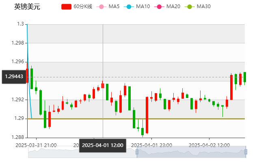Click the pink MA5 legend marker
Image resolution: width=272 pixels, height=162 pixels.
(101, 6)
